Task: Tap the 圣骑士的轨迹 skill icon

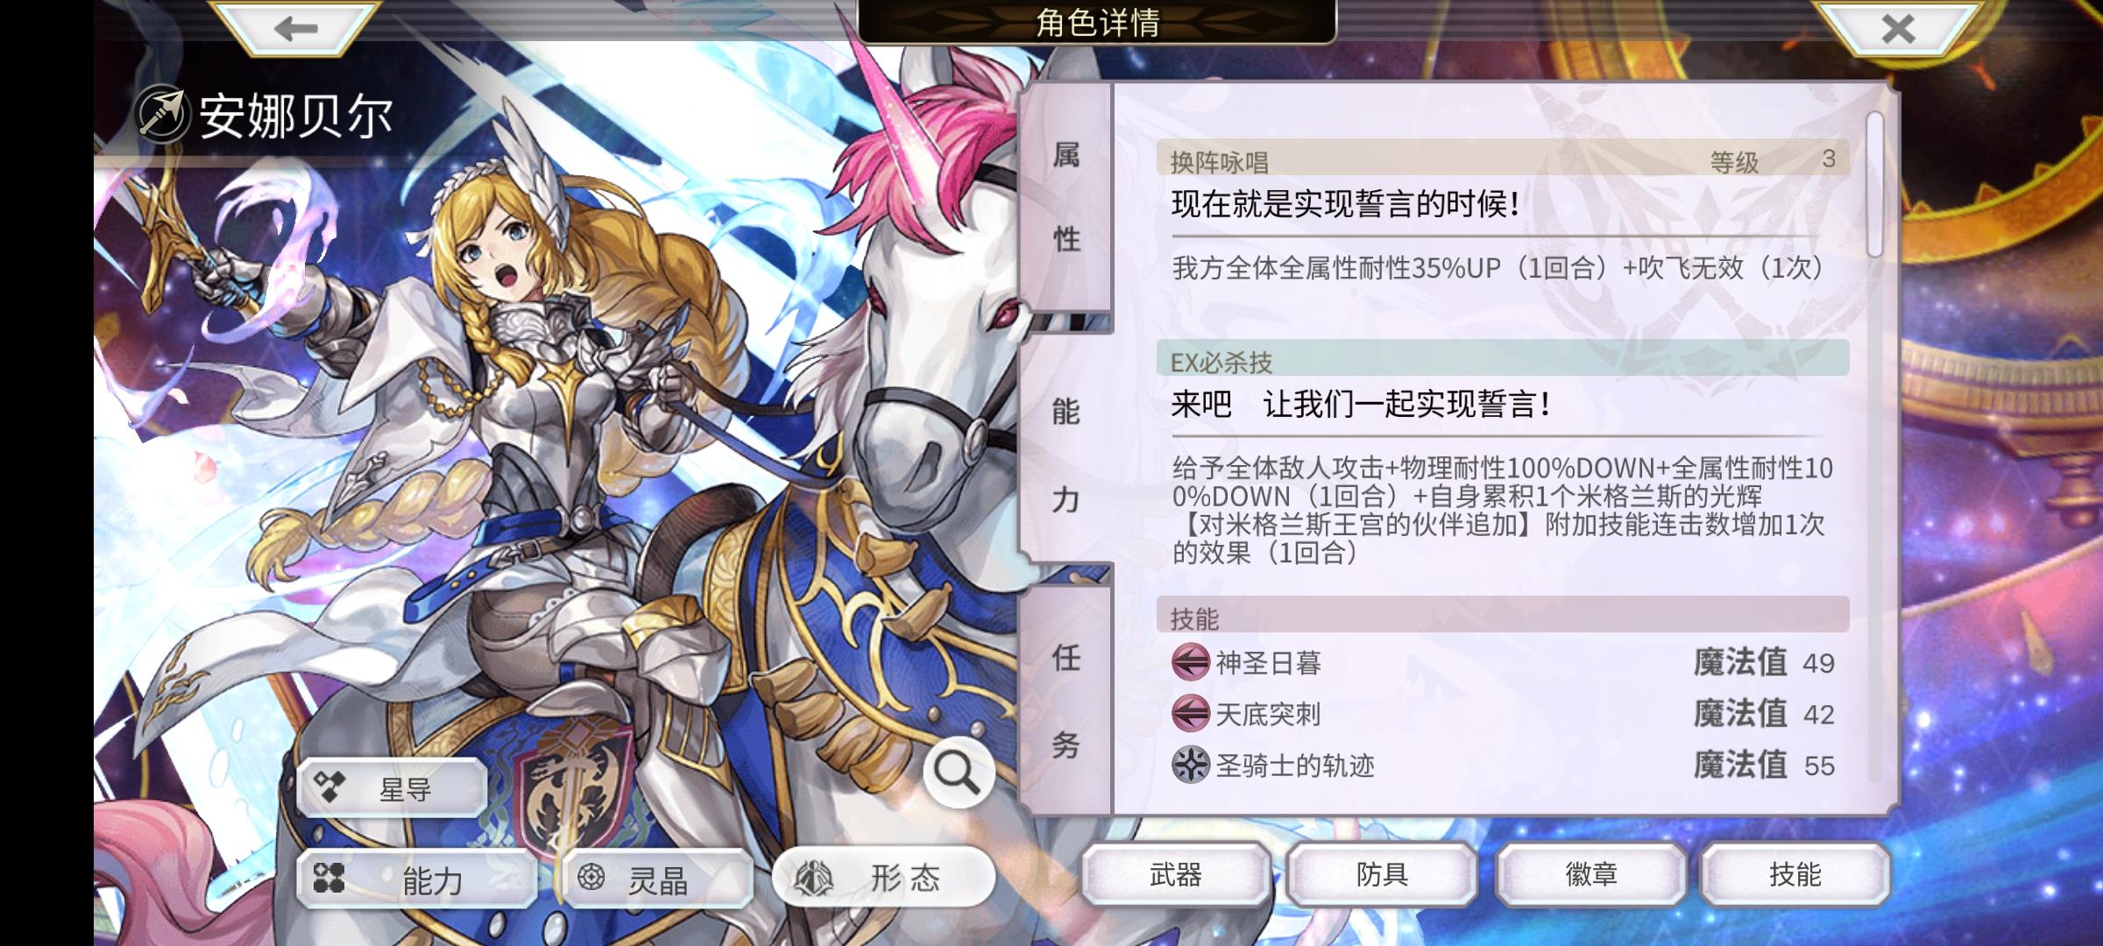Action: (1191, 766)
